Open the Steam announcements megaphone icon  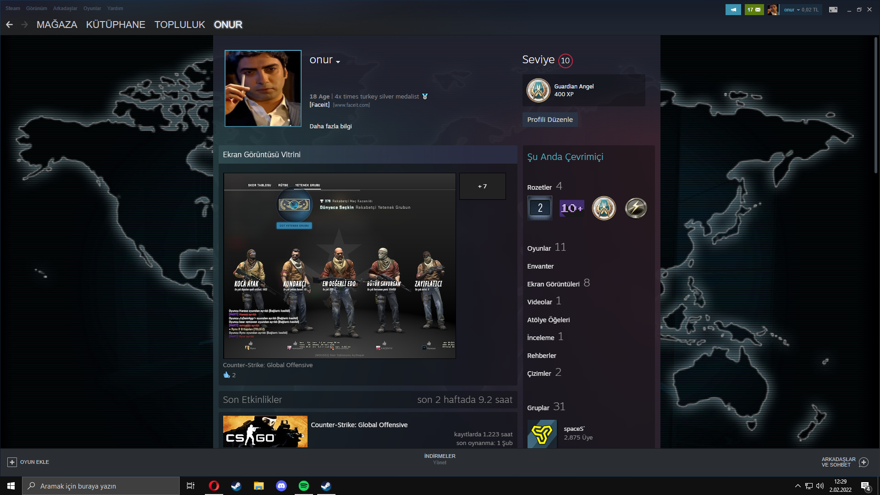[x=733, y=10]
